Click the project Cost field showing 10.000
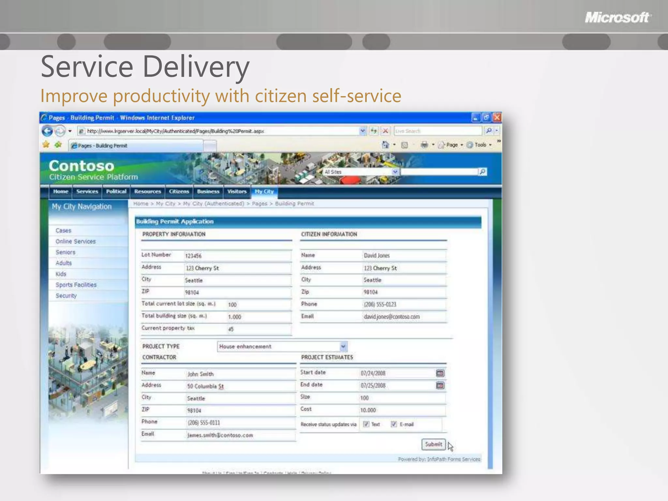The image size is (668, 501). pos(402,410)
